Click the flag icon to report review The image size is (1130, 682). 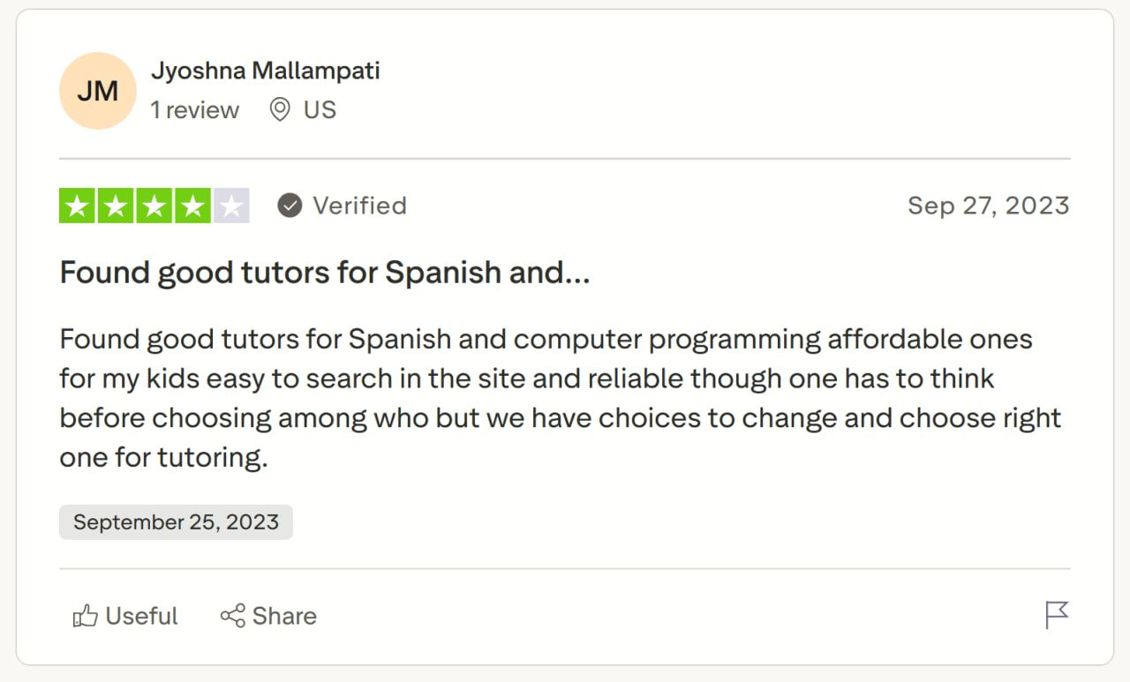(1056, 616)
